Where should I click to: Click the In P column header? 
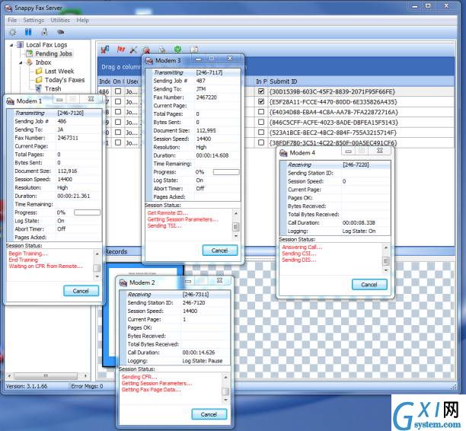[x=261, y=81]
